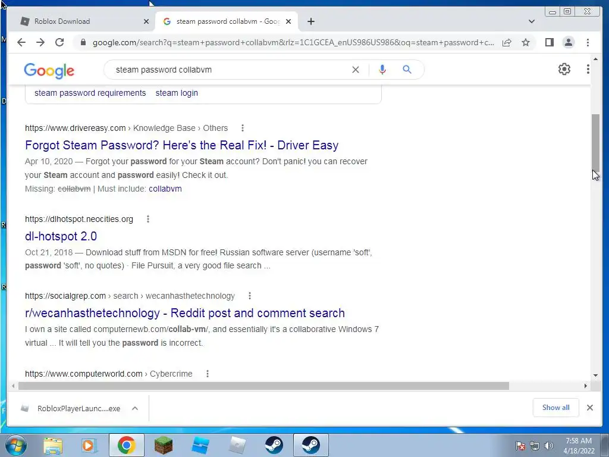609x457 pixels.
Task: Start voice search with microphone
Action: pyautogui.click(x=382, y=70)
